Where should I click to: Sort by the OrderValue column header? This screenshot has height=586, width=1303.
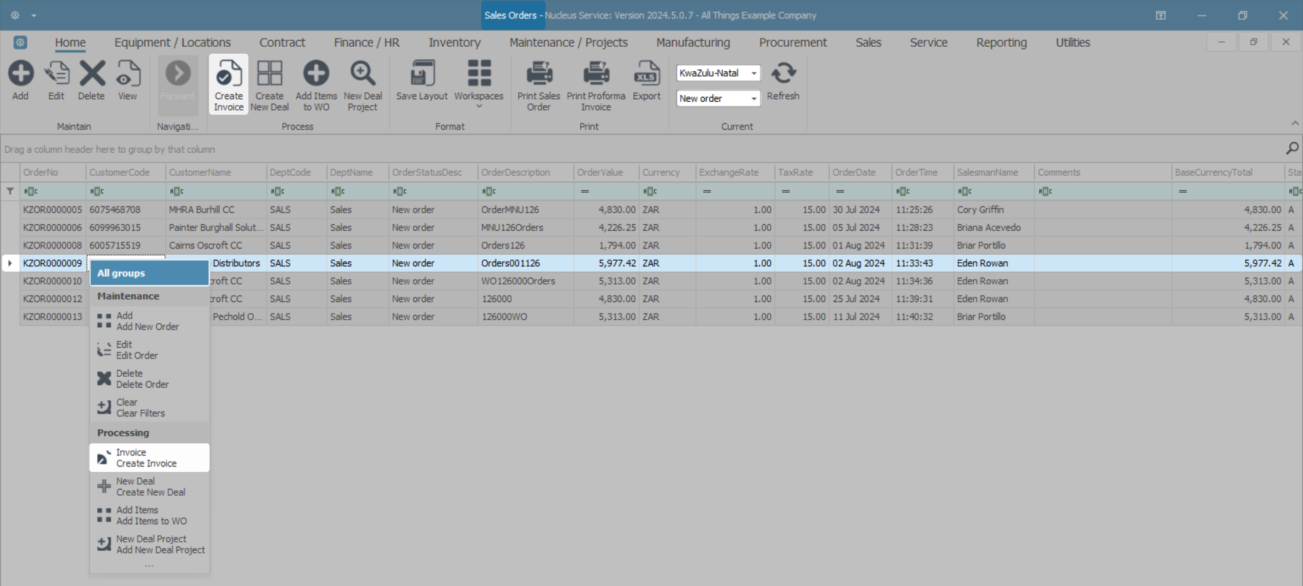600,172
